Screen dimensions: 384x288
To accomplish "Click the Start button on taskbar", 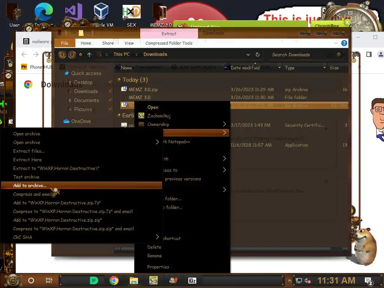I will (x=13, y=280).
